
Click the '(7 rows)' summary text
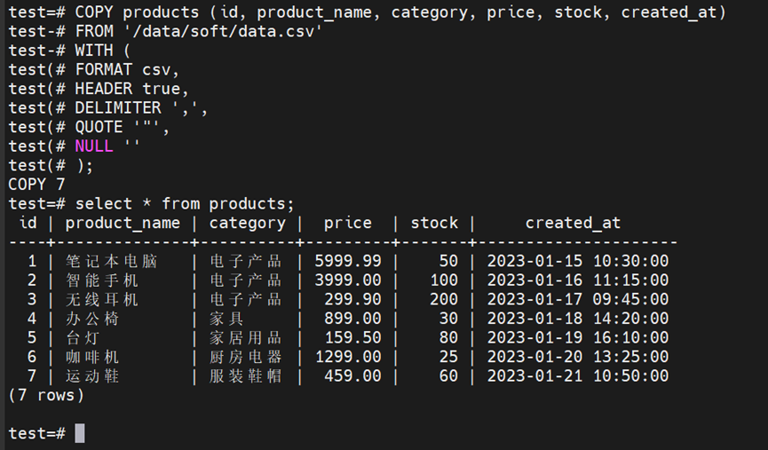tap(46, 395)
